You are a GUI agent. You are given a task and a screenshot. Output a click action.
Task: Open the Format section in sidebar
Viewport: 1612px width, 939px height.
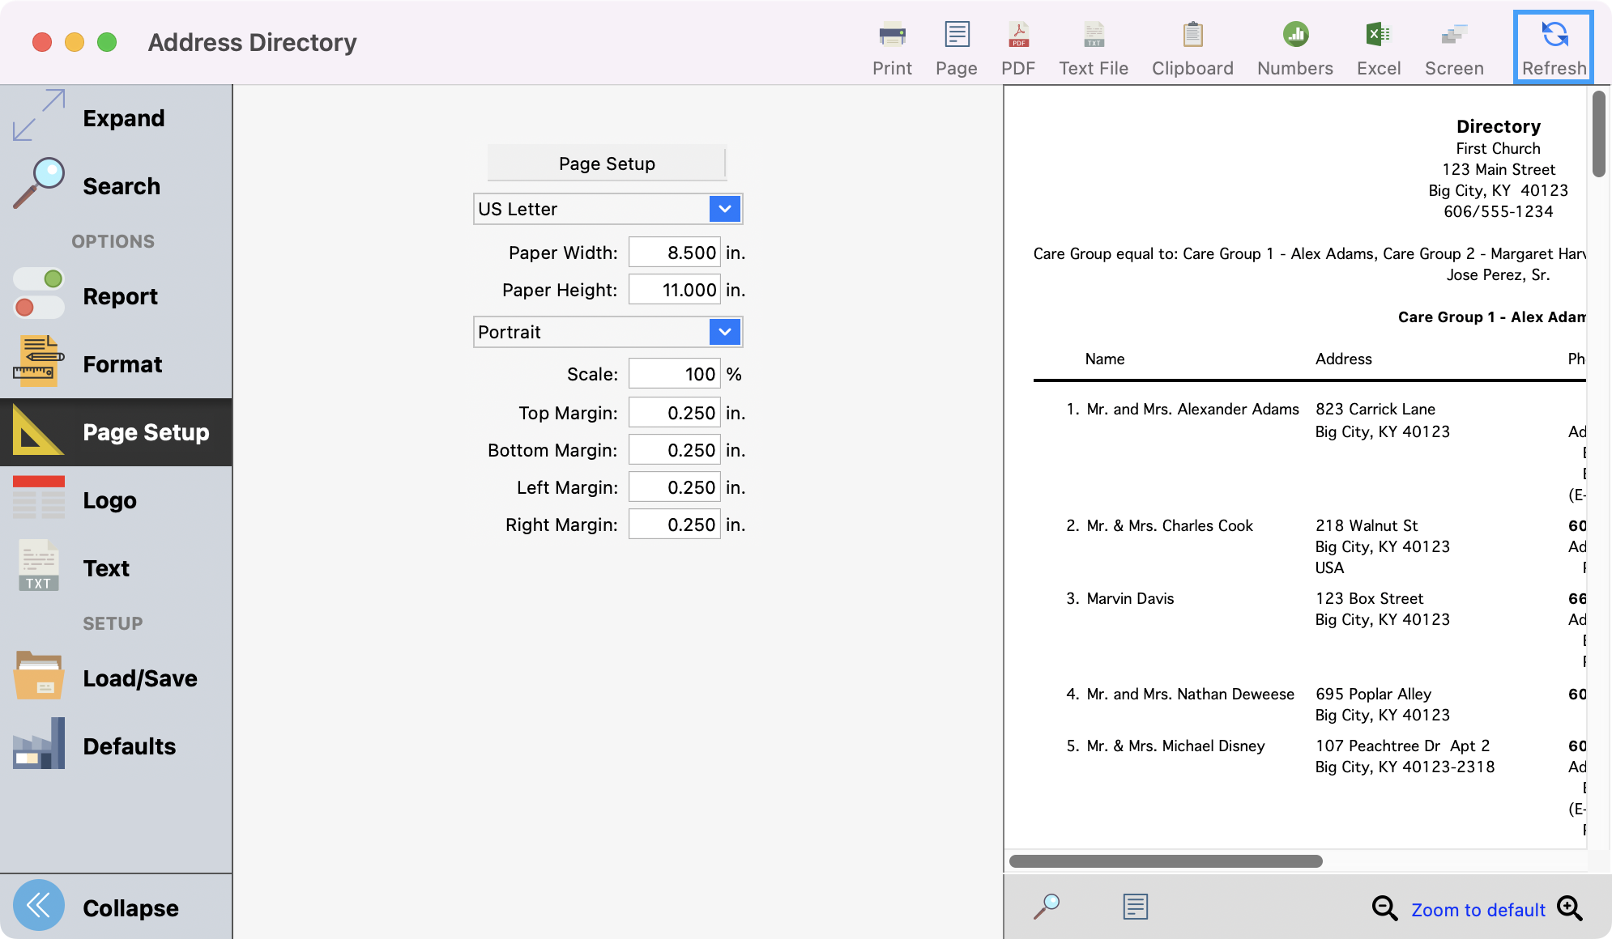122,364
